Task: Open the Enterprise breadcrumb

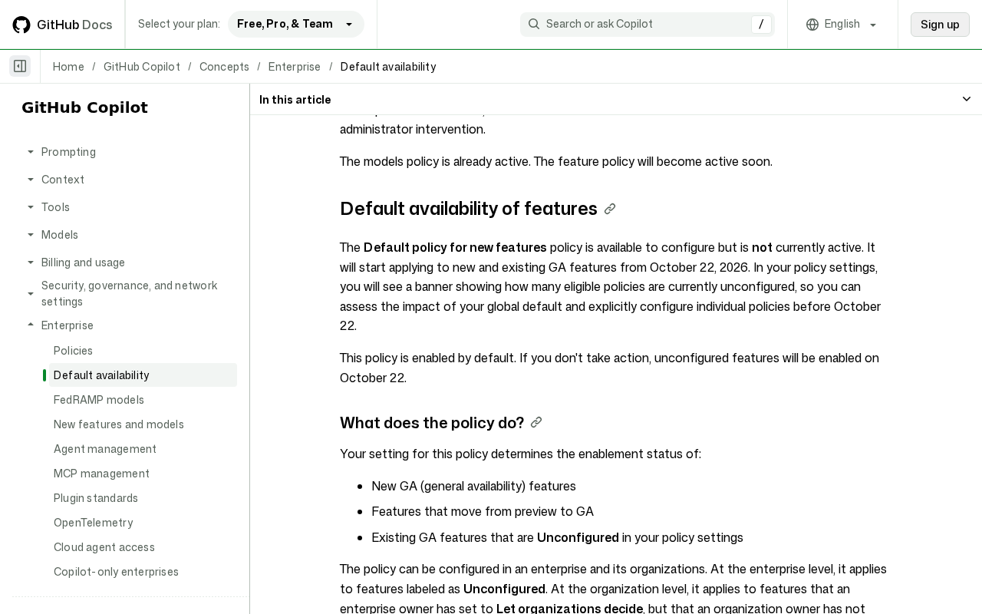Action: tap(295, 67)
